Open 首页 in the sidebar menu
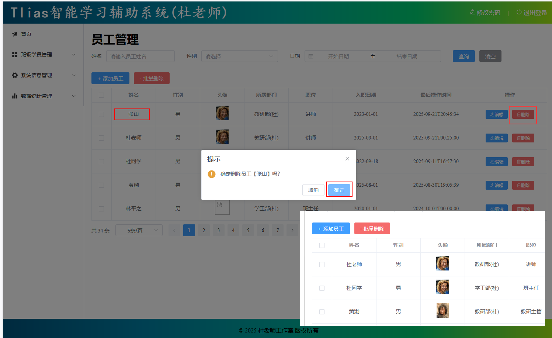The image size is (552, 338). click(26, 34)
